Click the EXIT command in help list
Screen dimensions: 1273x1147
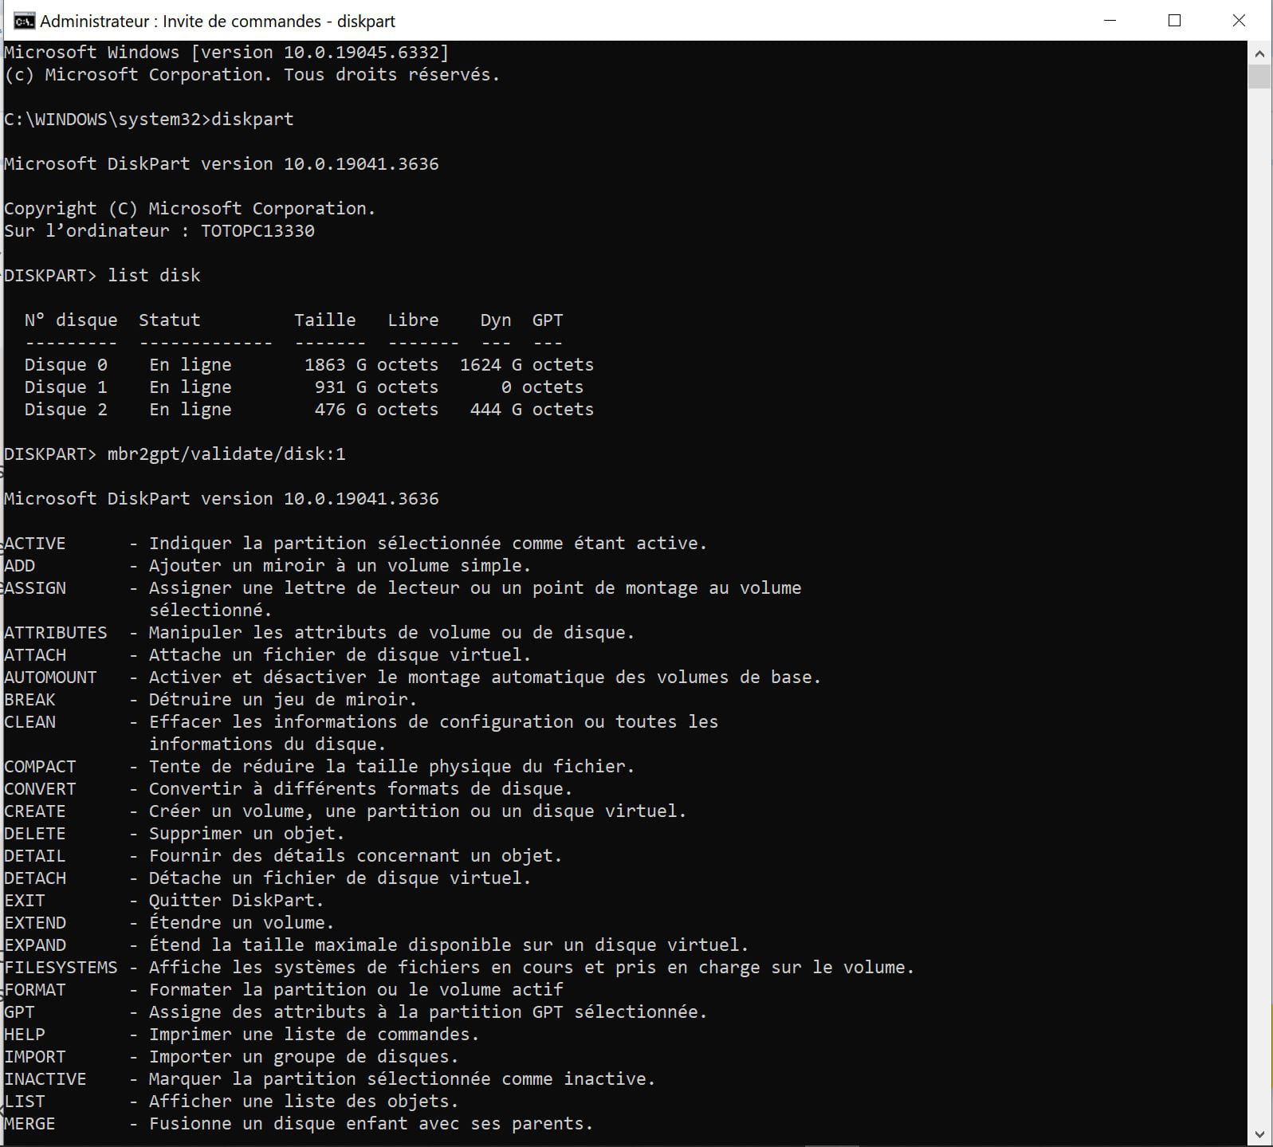tap(25, 901)
